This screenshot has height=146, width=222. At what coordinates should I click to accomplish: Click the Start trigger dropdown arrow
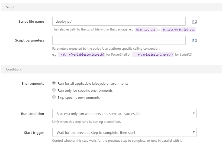pyautogui.click(x=194, y=133)
